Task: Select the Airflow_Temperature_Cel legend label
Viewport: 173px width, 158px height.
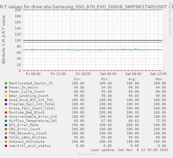Action: click(x=33, y=121)
